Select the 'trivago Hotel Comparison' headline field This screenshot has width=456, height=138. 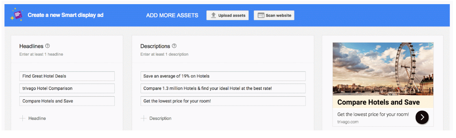[x=67, y=88]
